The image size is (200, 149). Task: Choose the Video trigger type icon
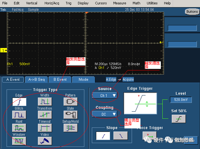click(x=45, y=141)
